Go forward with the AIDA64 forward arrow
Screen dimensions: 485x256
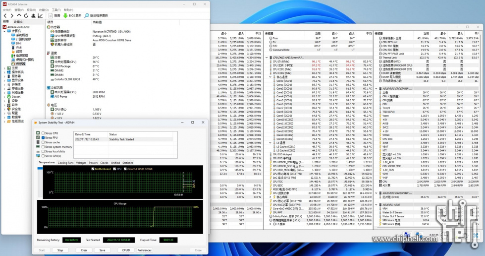pos(12,15)
